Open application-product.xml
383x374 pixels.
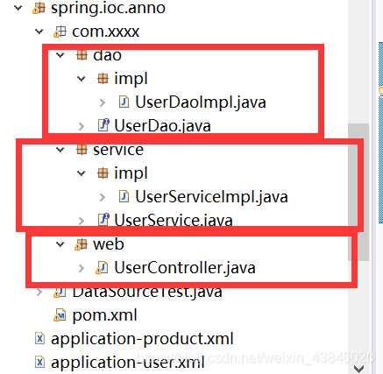(142, 339)
